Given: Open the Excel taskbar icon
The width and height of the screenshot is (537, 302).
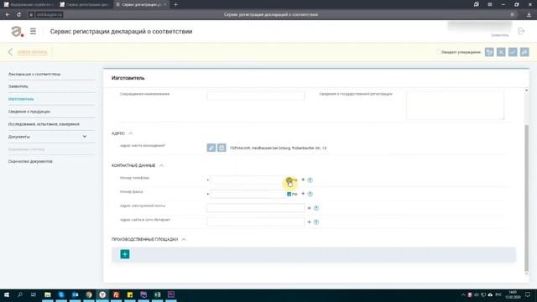Looking at the screenshot, I should click(157, 294).
